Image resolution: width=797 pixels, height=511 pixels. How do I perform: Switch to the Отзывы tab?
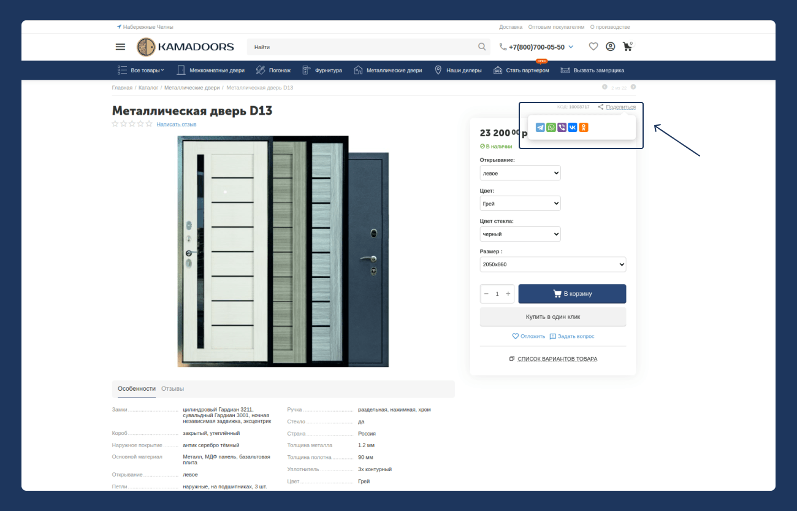[172, 389]
